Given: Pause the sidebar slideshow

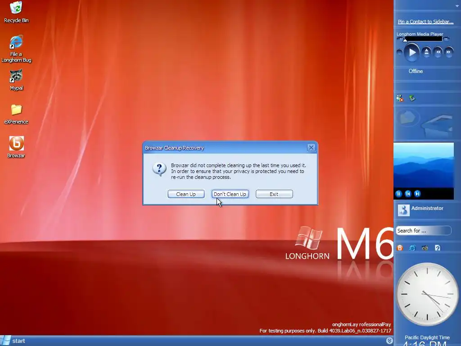Looking at the screenshot, I should click(x=399, y=194).
